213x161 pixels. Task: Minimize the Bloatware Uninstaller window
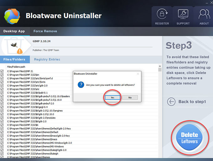pos(207,3)
